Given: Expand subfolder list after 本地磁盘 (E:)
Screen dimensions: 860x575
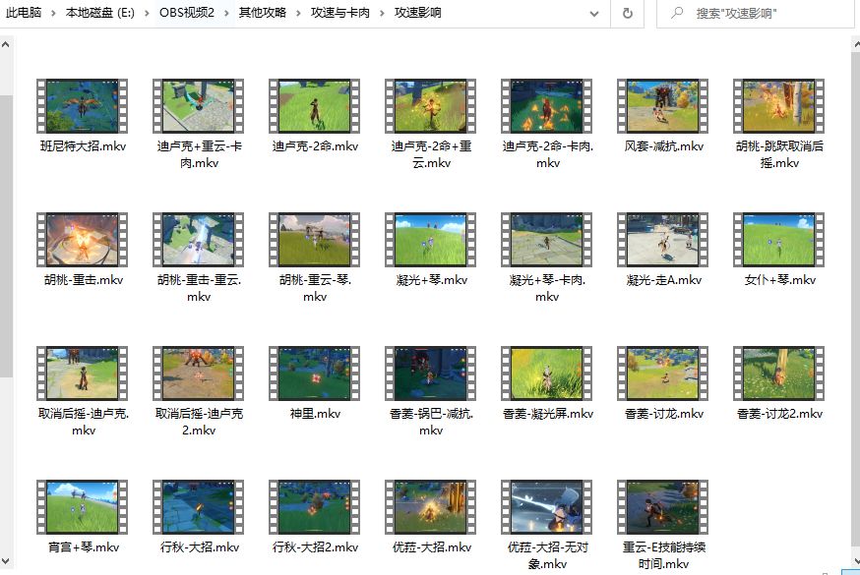Looking at the screenshot, I should pos(147,13).
